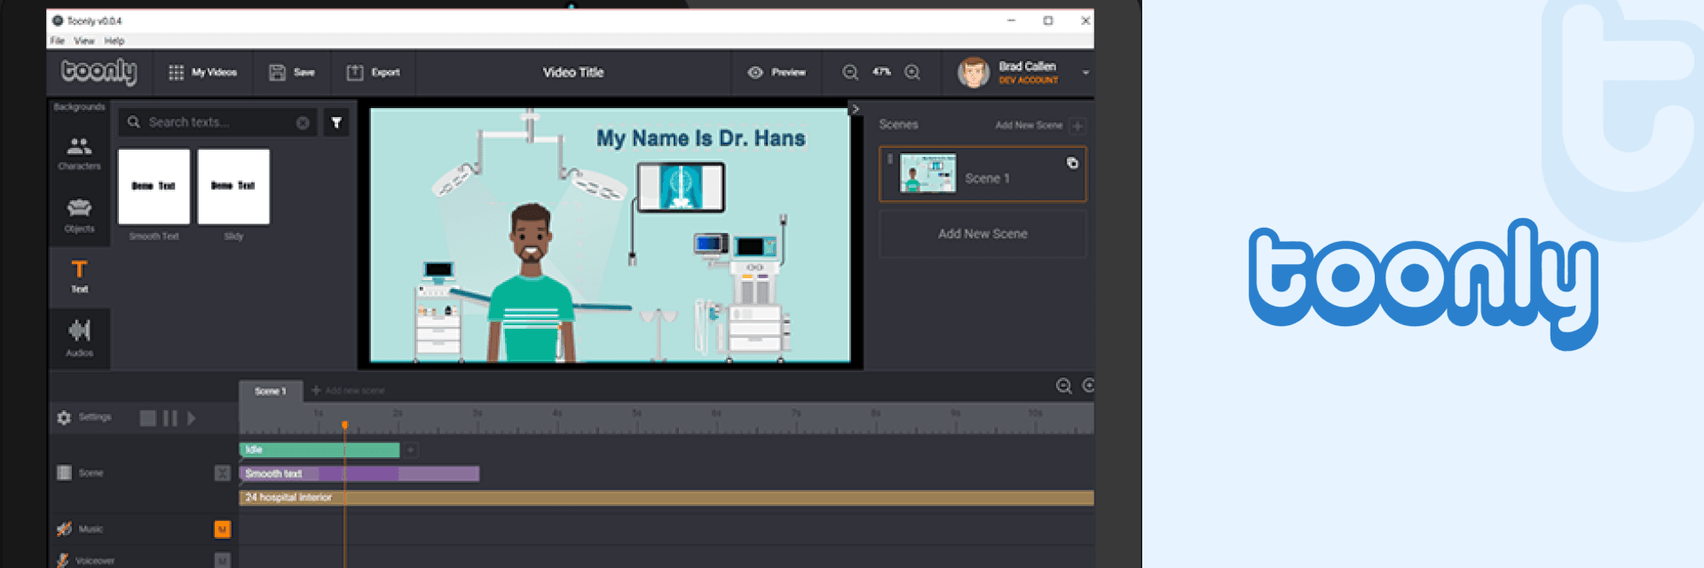
Task: Clear the text search field
Action: coord(303,122)
